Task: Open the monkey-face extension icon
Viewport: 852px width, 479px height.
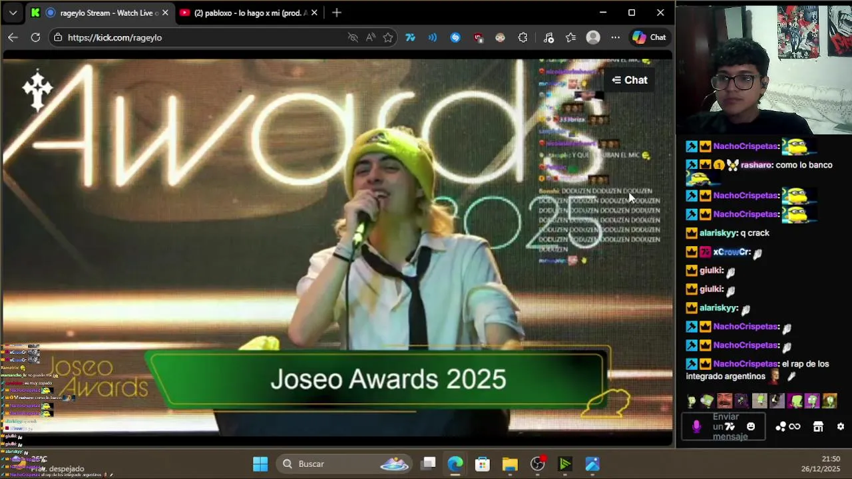Action: [500, 37]
